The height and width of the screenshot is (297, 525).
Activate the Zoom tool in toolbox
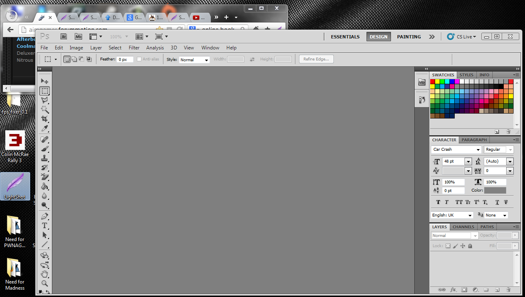(x=45, y=283)
